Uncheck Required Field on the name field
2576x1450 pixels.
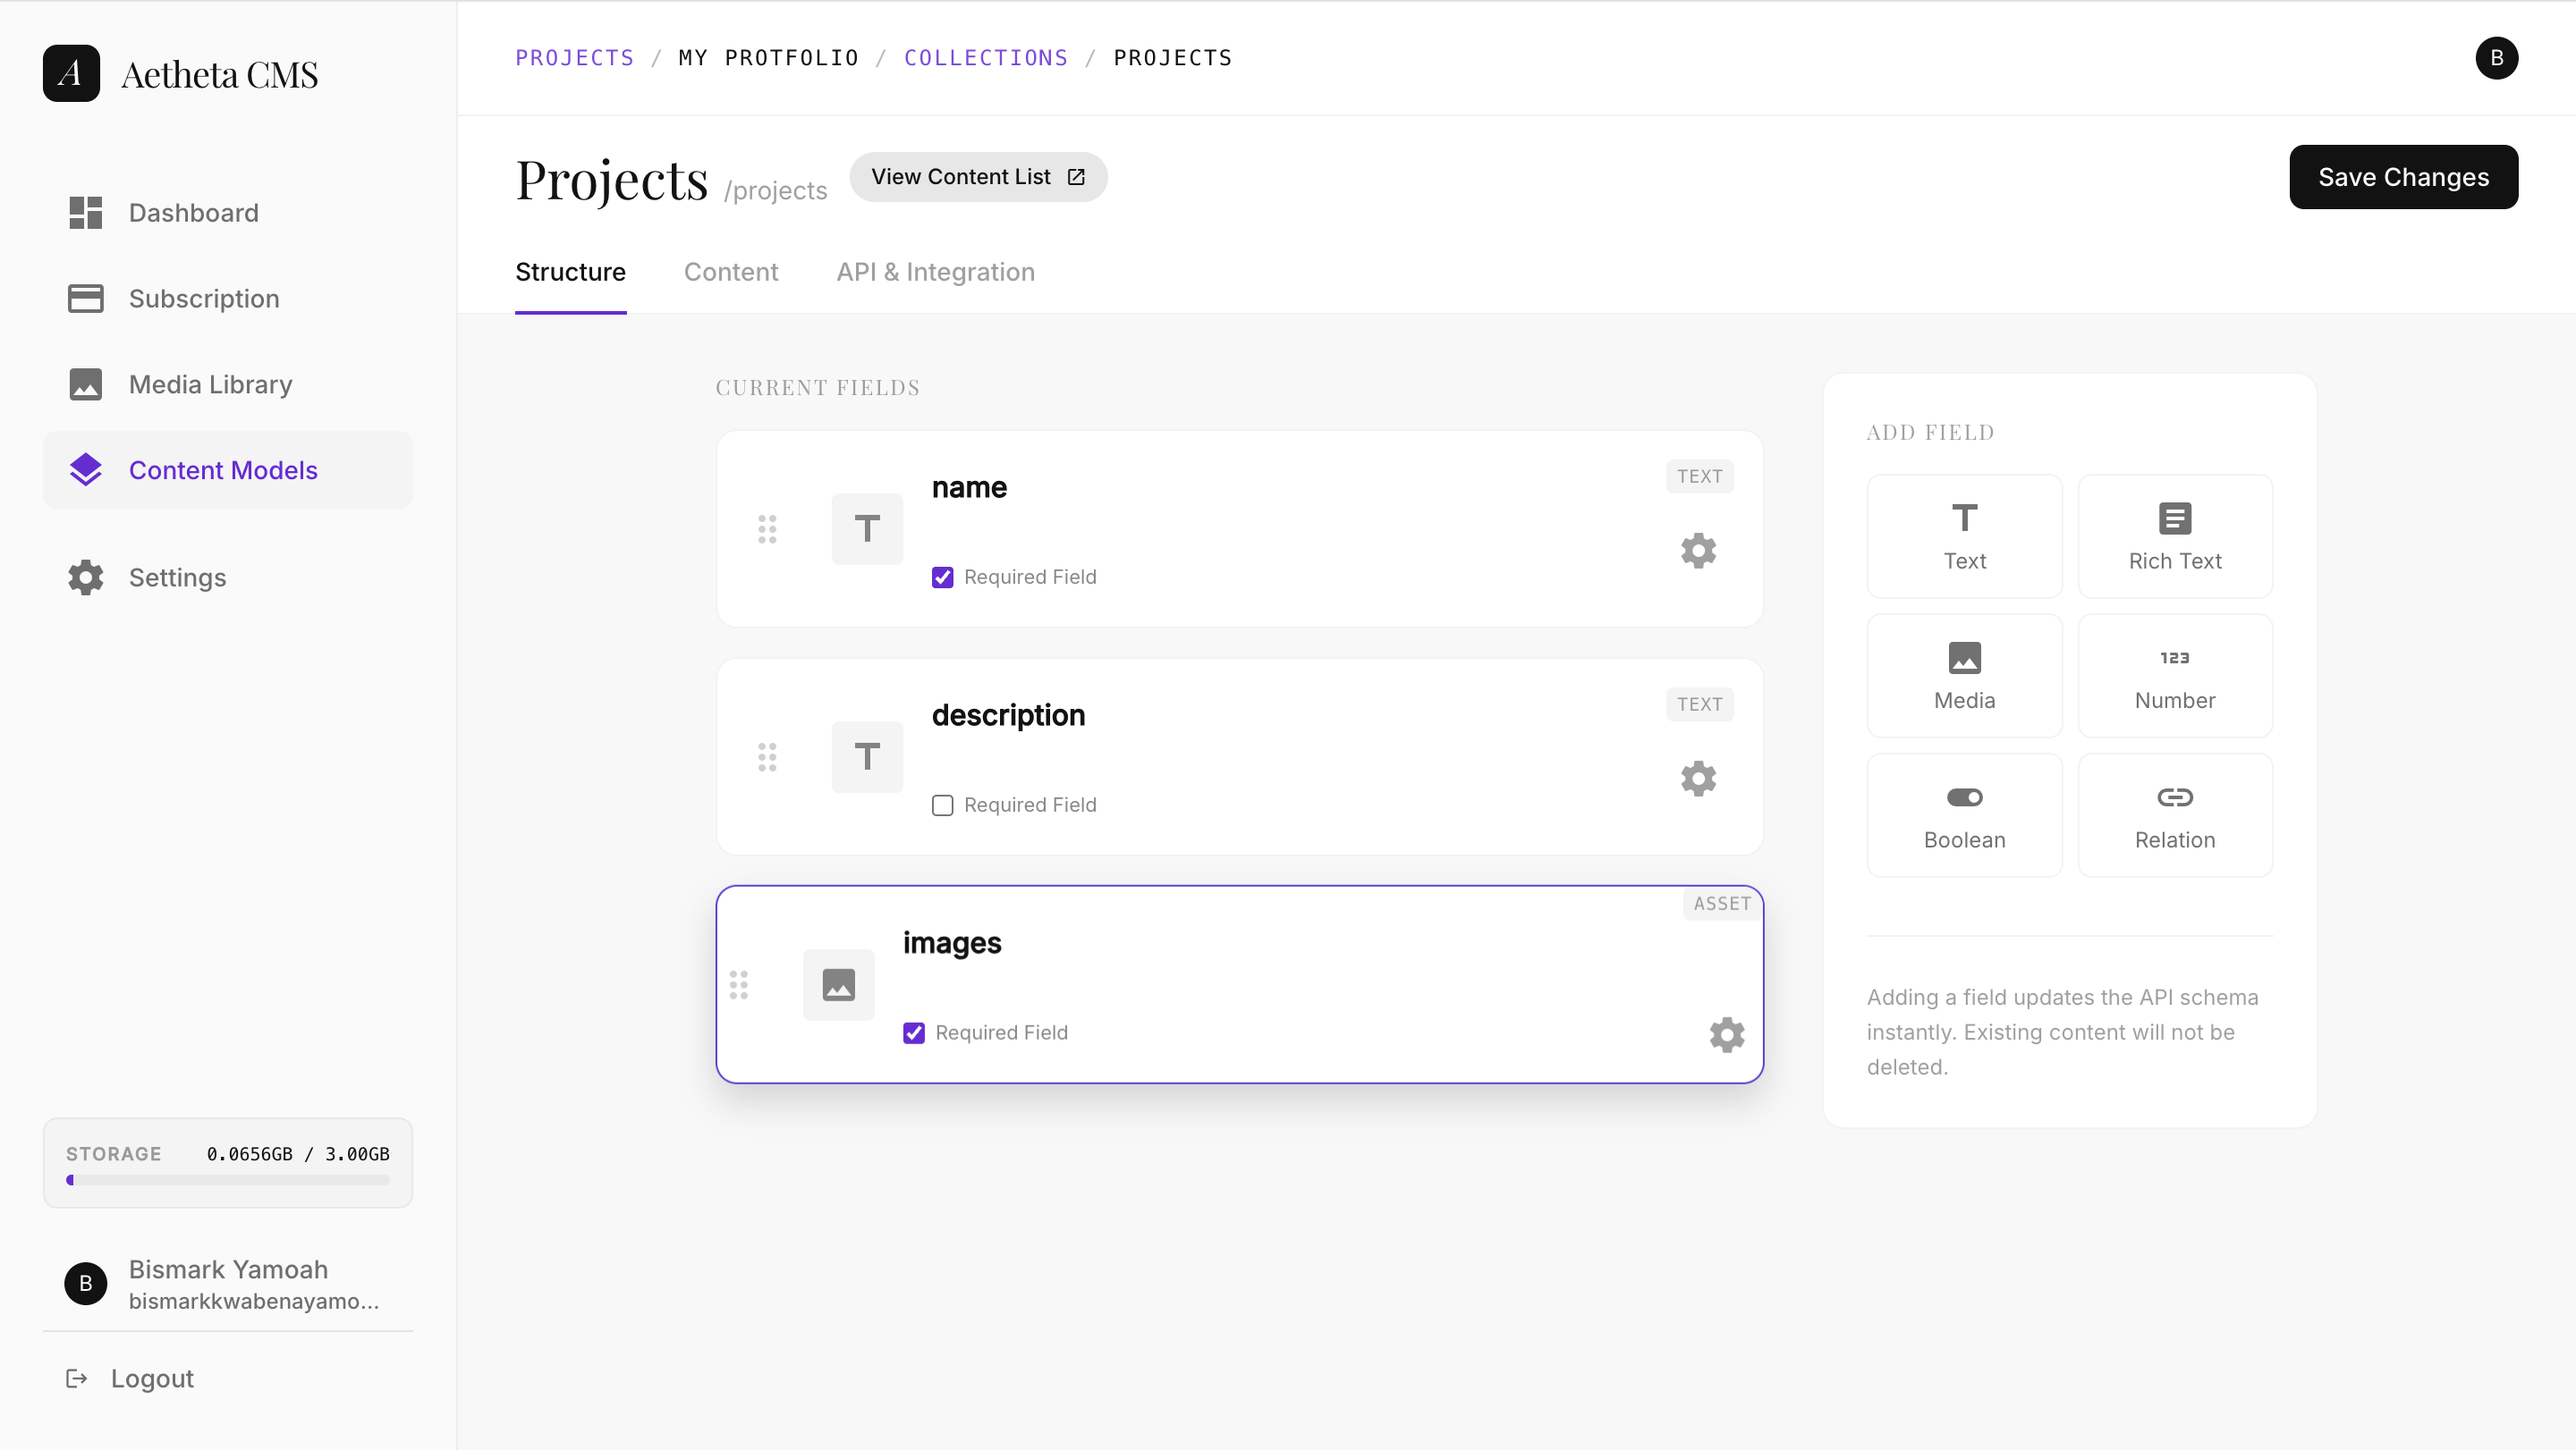pos(942,577)
